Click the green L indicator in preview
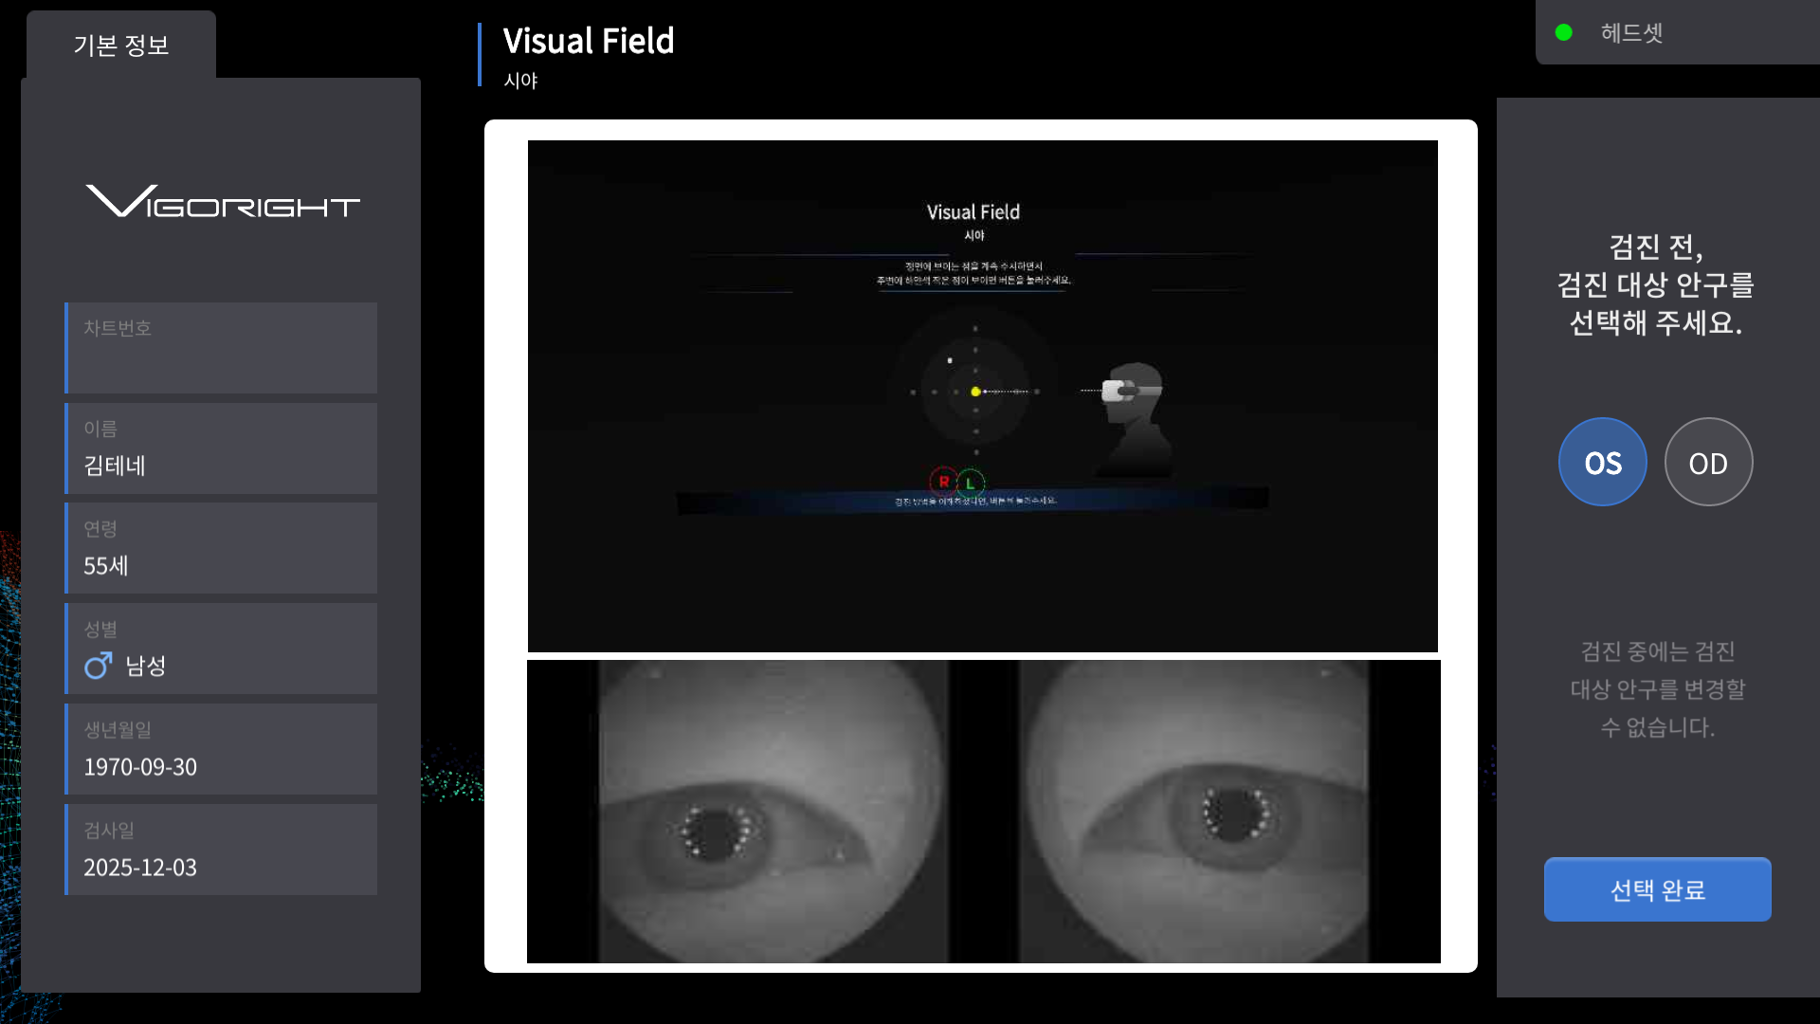1820x1024 pixels. pyautogui.click(x=971, y=484)
